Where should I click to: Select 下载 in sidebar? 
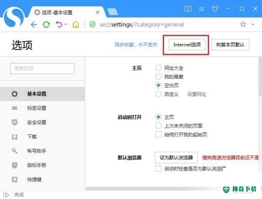click(x=42, y=137)
